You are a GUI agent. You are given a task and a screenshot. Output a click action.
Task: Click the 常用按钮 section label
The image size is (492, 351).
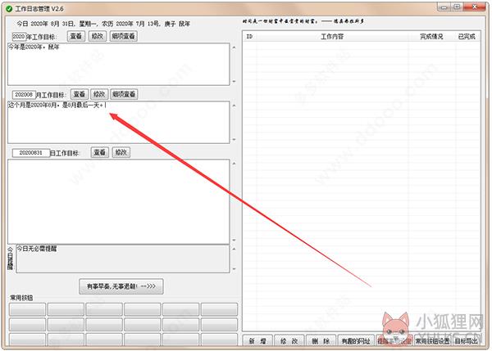pyautogui.click(x=21, y=298)
